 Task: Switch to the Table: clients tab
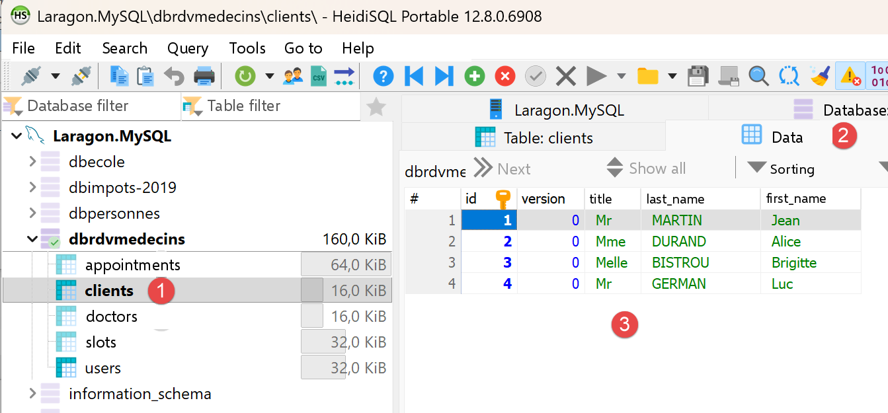point(534,137)
